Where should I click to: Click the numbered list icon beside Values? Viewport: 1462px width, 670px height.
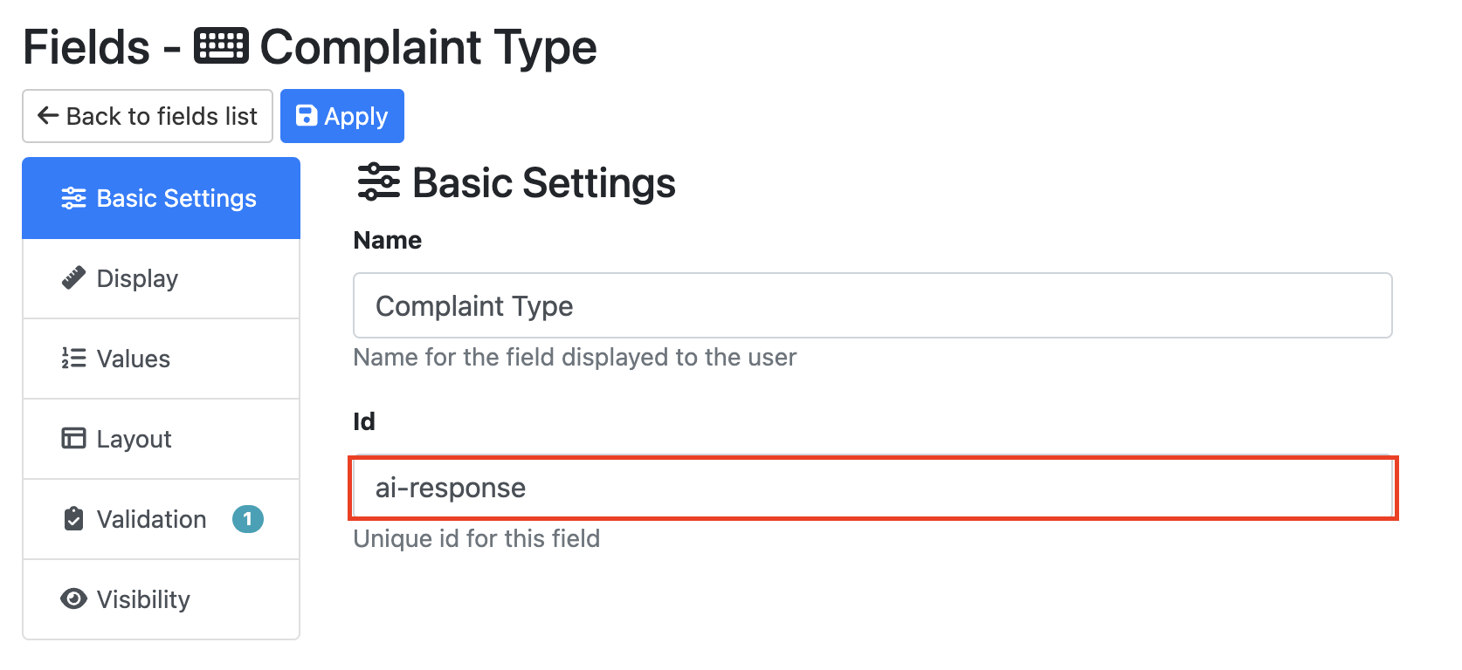pyautogui.click(x=73, y=359)
